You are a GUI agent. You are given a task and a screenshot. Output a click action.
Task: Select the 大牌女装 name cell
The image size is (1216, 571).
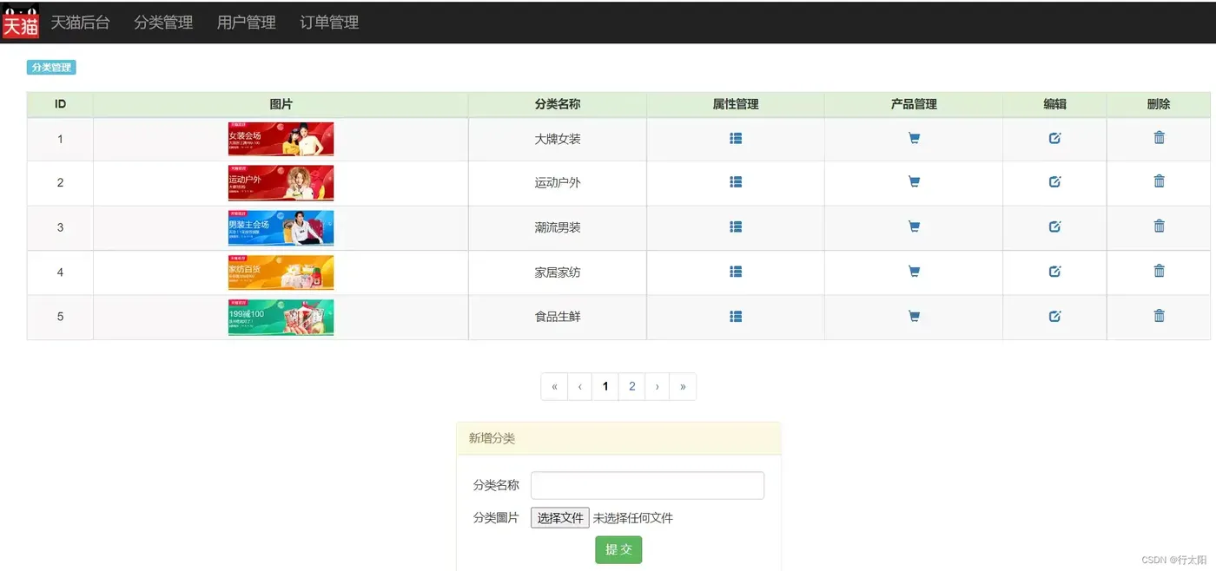point(558,139)
